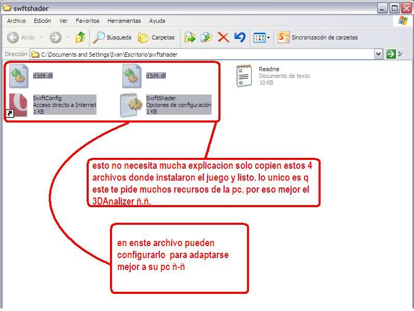414x311 pixels.
Task: Click the Copy To folder icon
Action: [206, 37]
